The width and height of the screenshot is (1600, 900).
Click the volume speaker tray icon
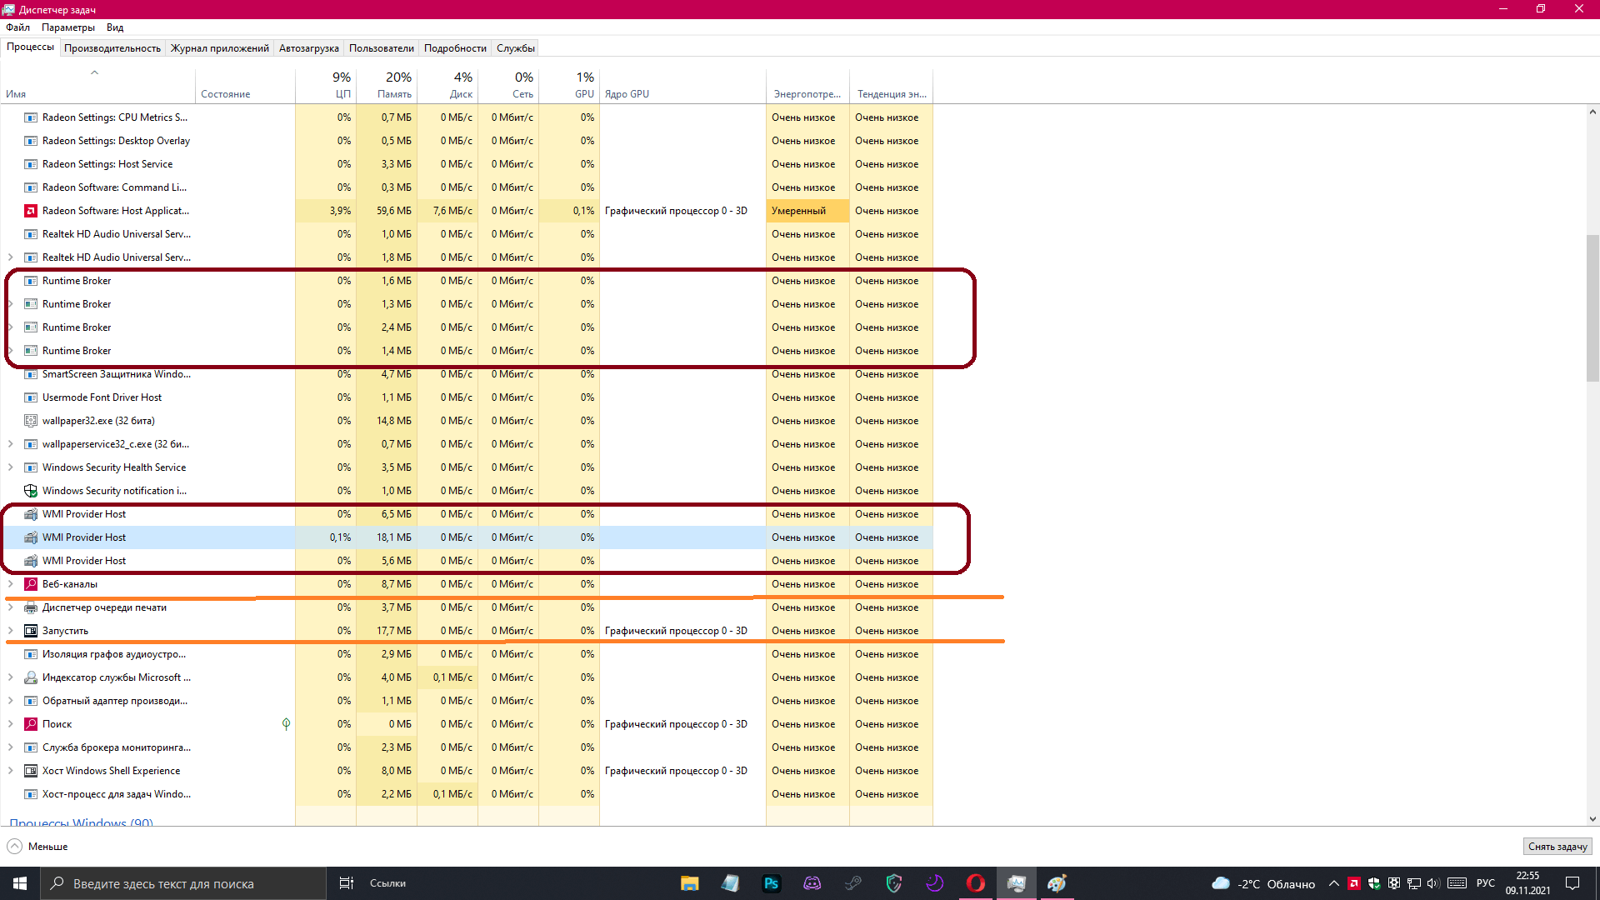(x=1433, y=883)
